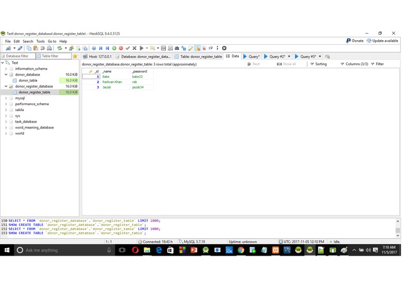
Task: Collapse the donor_register_database tree node
Action: [x=6, y=87]
